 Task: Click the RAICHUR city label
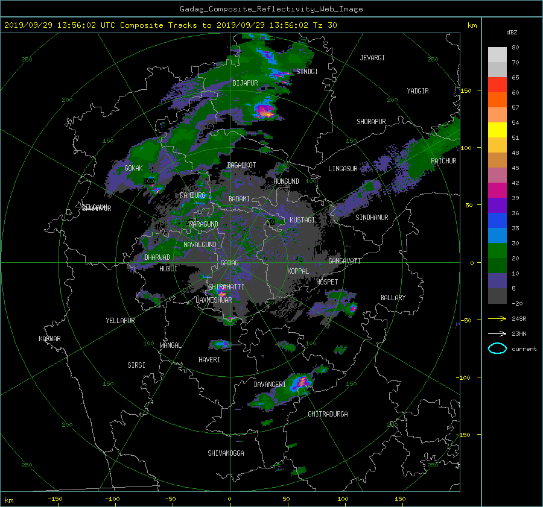[x=443, y=161]
